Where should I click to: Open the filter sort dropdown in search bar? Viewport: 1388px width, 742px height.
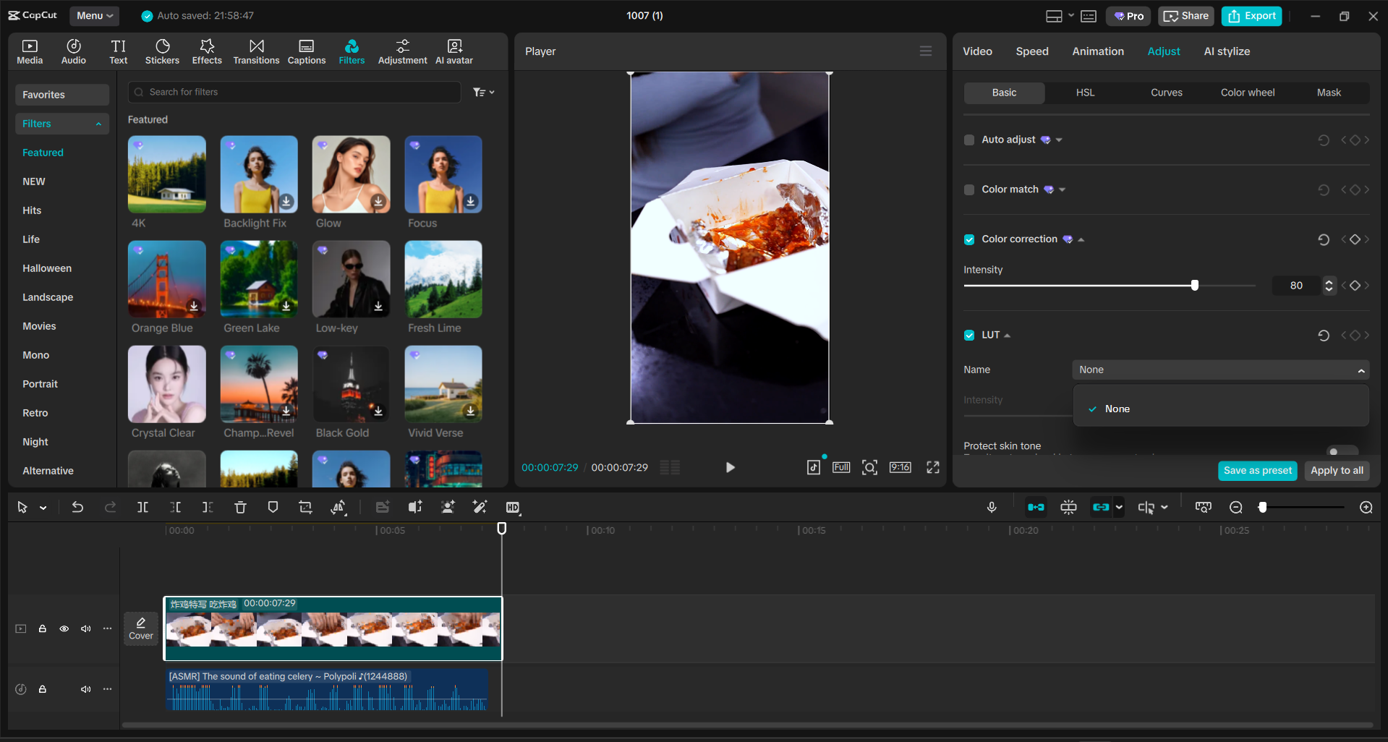(x=483, y=92)
